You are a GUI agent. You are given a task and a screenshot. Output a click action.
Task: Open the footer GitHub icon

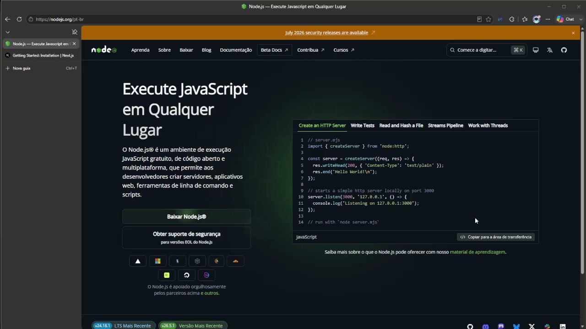(x=470, y=327)
